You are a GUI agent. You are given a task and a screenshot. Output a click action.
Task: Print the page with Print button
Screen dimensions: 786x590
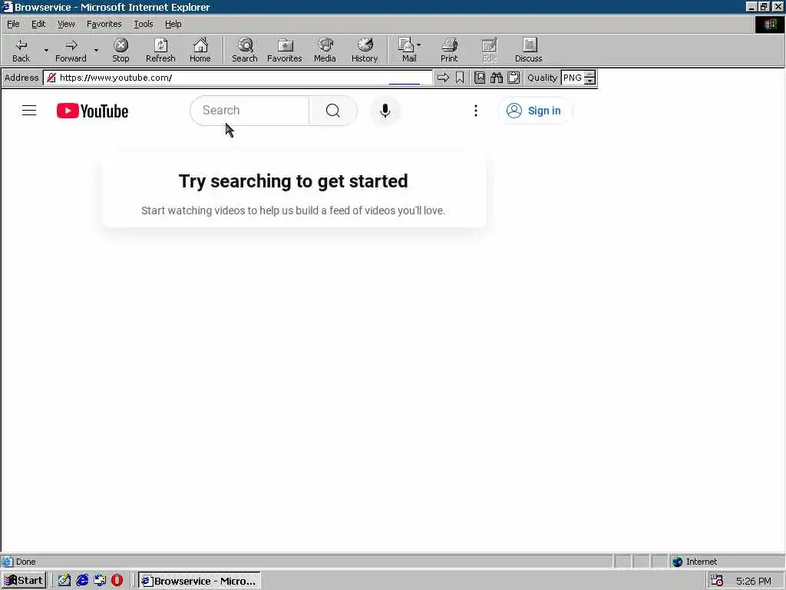point(449,50)
